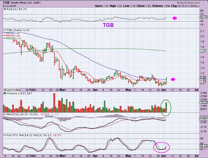Click the volume bars icon before Volume label

coord(5,93)
